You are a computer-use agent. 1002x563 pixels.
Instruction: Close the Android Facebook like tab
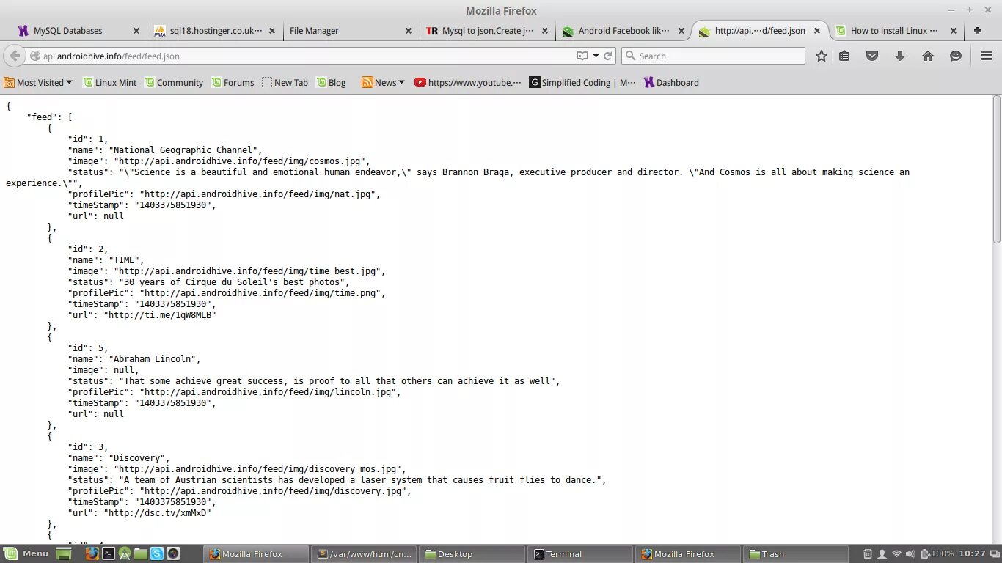point(681,31)
